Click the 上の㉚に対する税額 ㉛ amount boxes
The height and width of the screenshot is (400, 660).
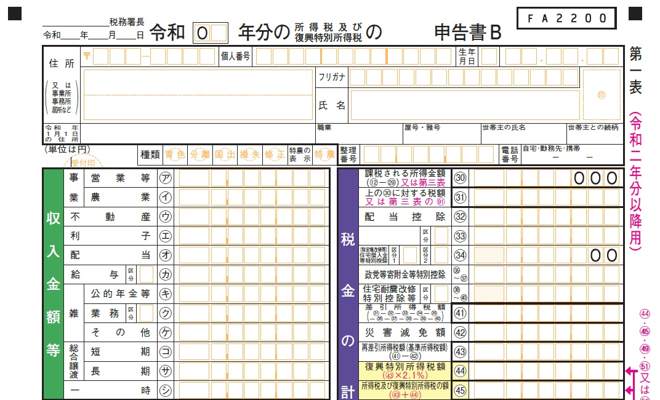point(547,198)
